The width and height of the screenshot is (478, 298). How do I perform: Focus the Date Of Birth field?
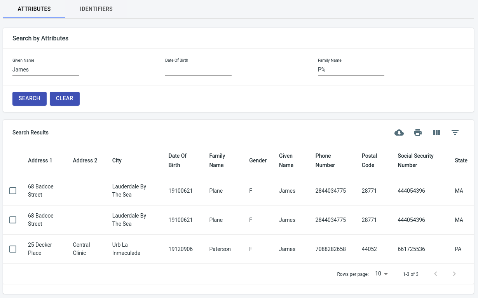click(198, 70)
